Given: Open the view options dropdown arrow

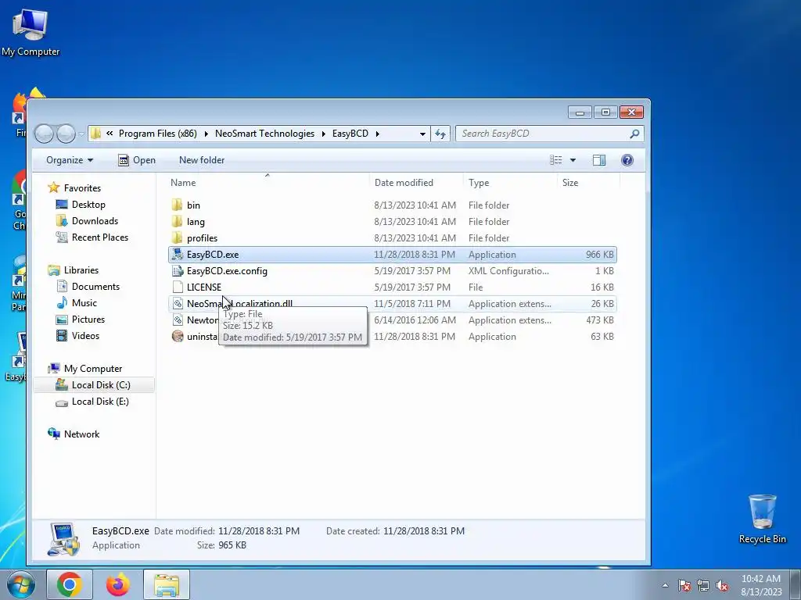Looking at the screenshot, I should point(573,160).
